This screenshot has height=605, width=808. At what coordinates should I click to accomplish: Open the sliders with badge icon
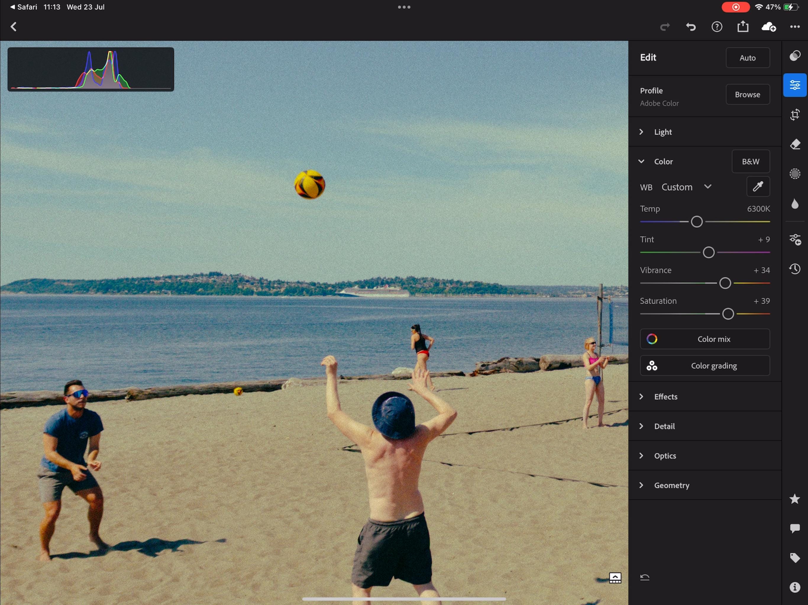795,239
